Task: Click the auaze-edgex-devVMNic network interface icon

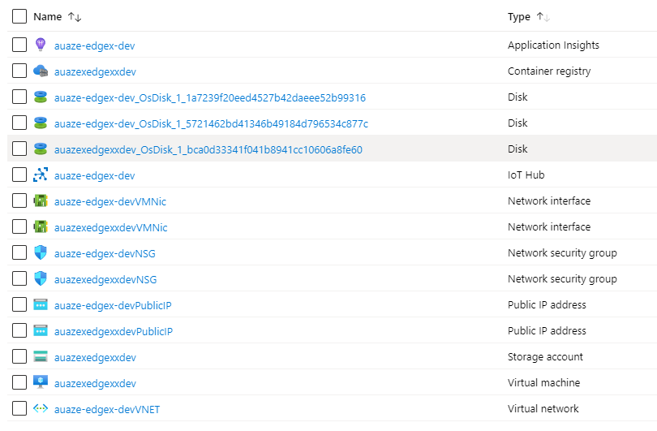Action: pos(41,200)
